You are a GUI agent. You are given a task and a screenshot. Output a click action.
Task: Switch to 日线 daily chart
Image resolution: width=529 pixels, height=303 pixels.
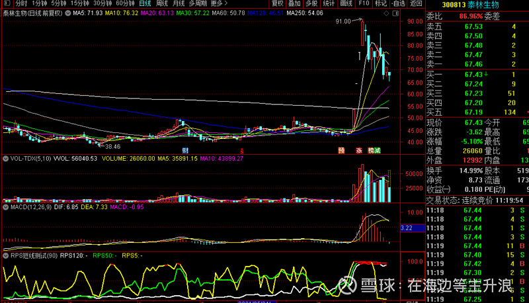[x=145, y=3]
